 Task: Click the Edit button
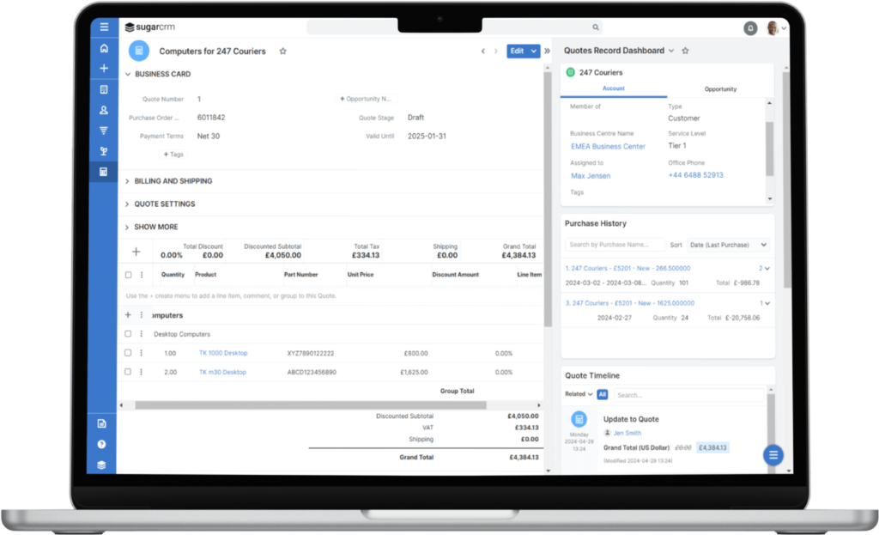click(x=518, y=51)
